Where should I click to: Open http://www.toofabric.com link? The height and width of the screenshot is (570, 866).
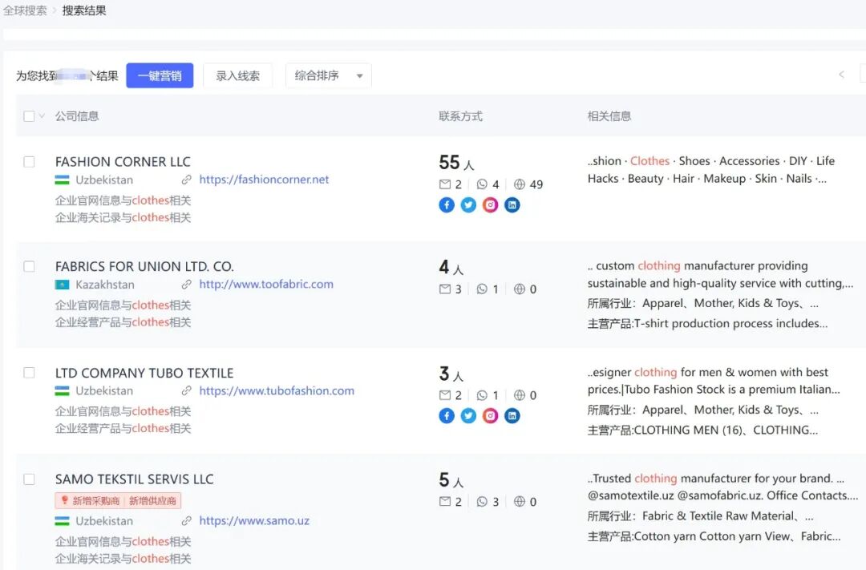click(266, 285)
